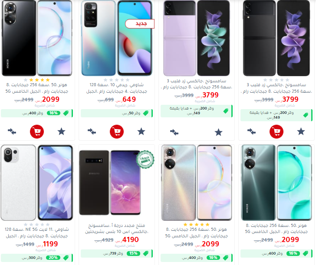This screenshot has width=316, height=265.
Task: Open green Honor 50 product title
Action: (276, 228)
